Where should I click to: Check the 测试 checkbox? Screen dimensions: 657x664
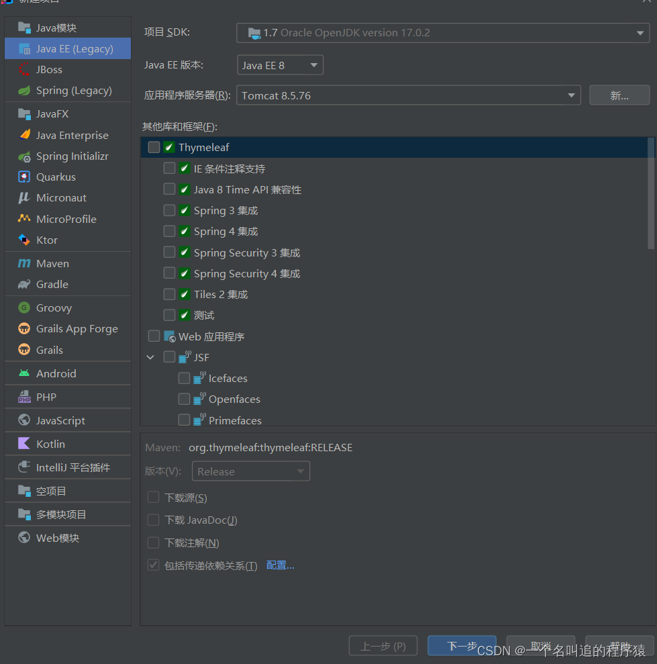click(x=169, y=315)
